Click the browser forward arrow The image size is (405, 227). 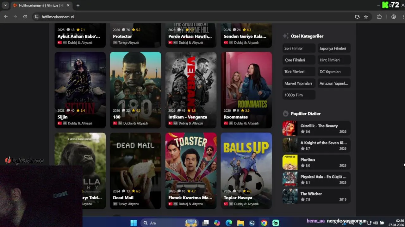point(15,17)
